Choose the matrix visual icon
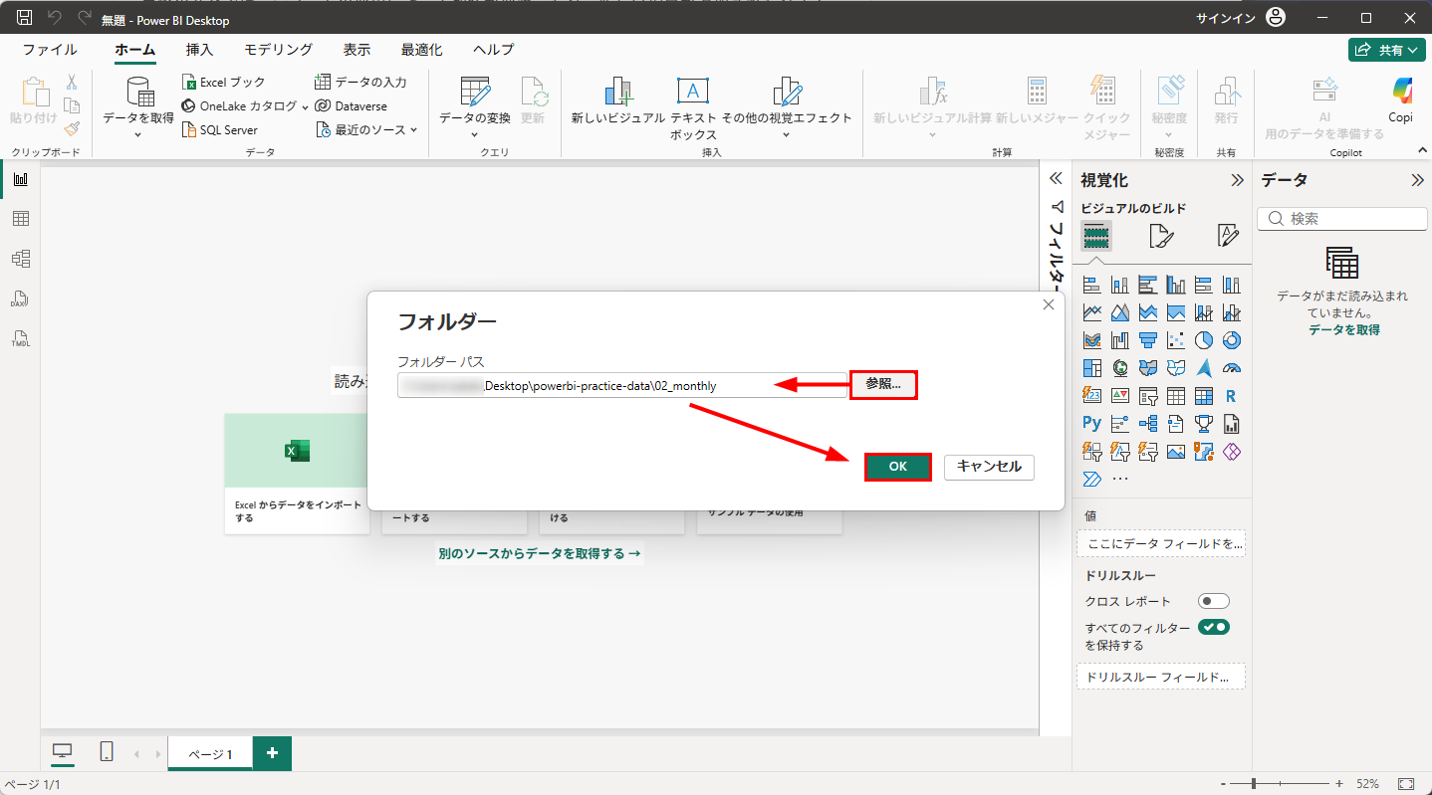 click(1203, 396)
